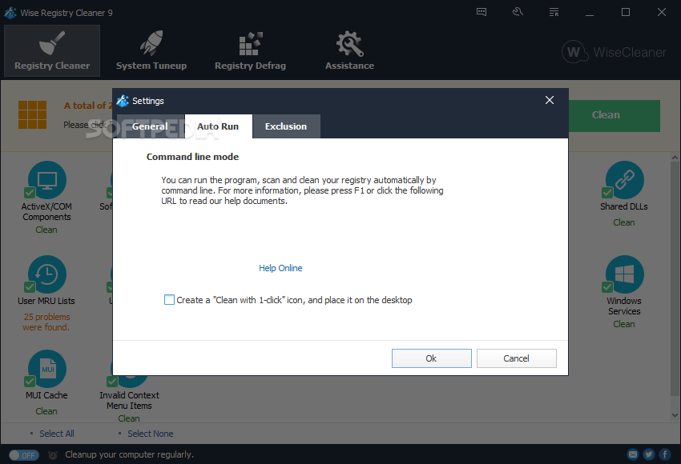Open the menu list icon in title bar
681x464 pixels.
tap(554, 12)
